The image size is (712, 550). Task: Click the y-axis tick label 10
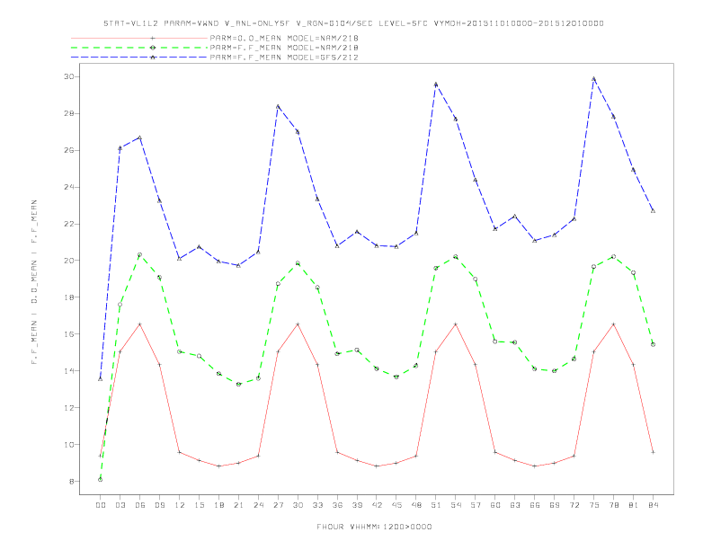tap(68, 444)
